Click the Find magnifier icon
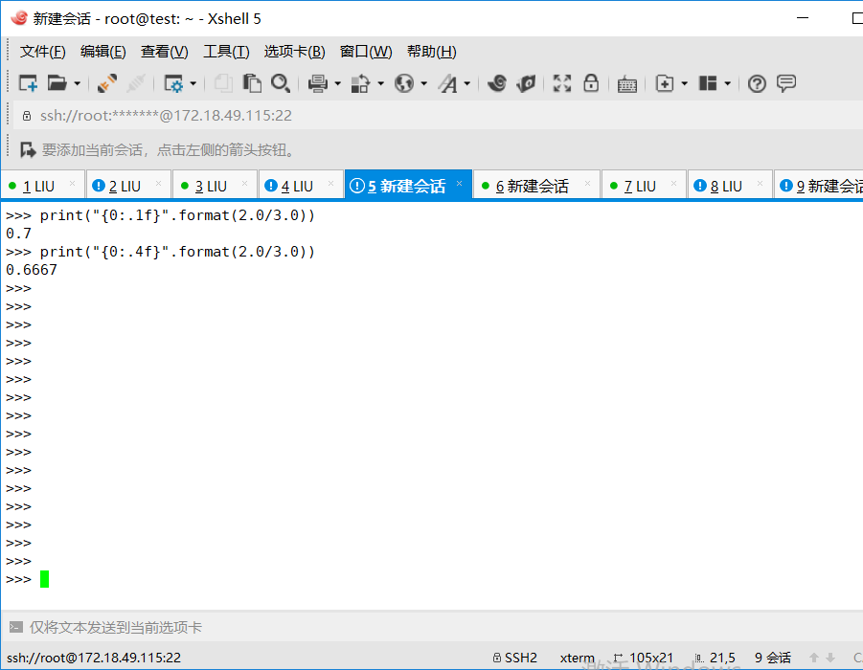 click(x=281, y=83)
